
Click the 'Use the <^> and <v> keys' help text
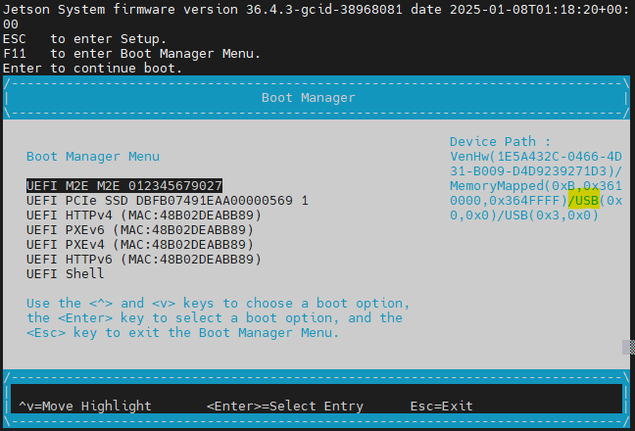point(218,303)
